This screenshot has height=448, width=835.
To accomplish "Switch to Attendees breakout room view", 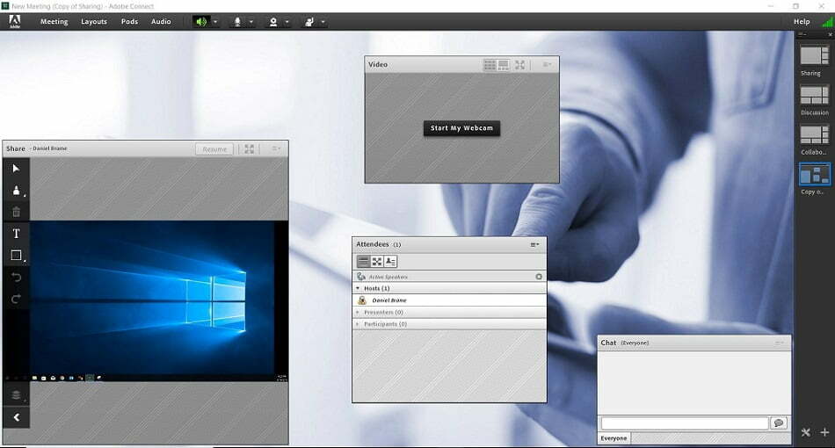I will pyautogui.click(x=377, y=261).
